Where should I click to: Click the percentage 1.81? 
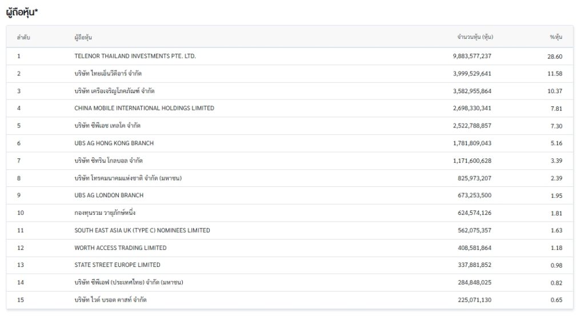(556, 213)
